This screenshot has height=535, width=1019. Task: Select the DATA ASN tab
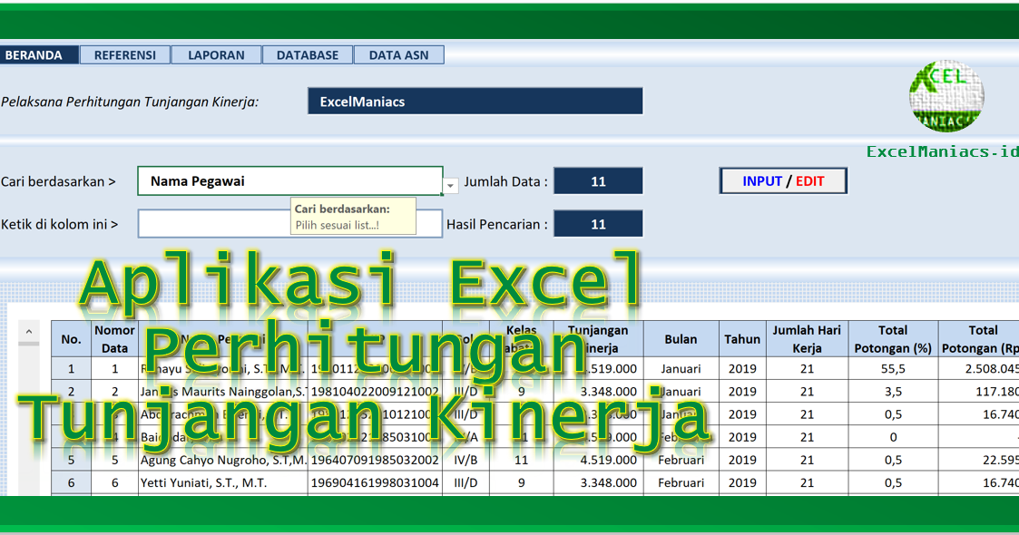pyautogui.click(x=398, y=54)
